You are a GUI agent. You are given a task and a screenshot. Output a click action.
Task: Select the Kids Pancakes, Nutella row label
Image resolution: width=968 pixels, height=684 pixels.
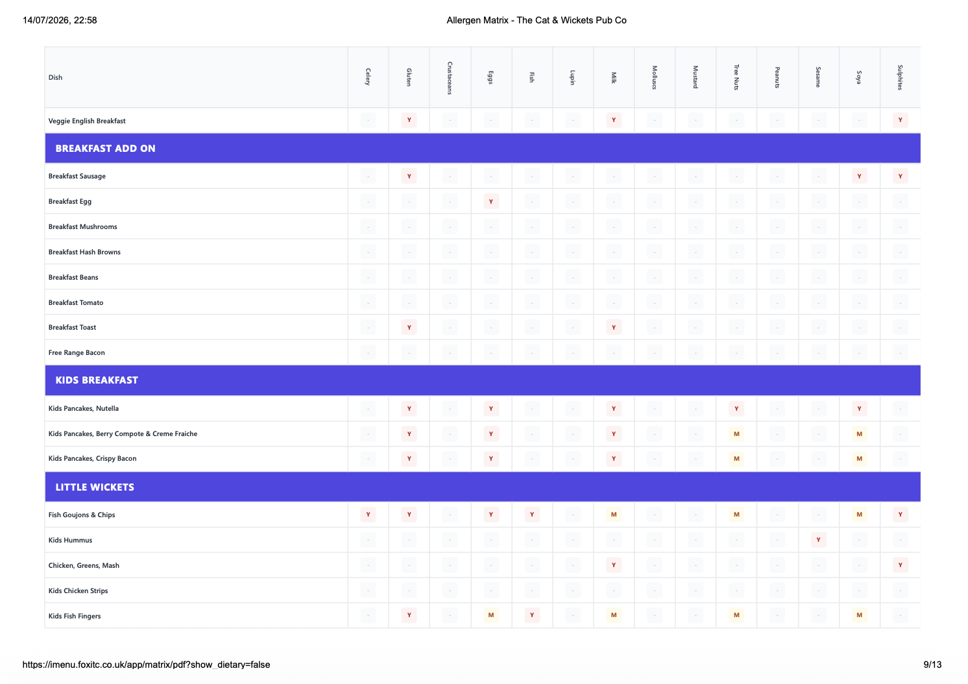[84, 408]
